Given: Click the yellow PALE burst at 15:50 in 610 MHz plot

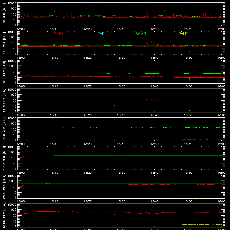Looking at the screenshot, I should pyautogui.click(x=190, y=80).
